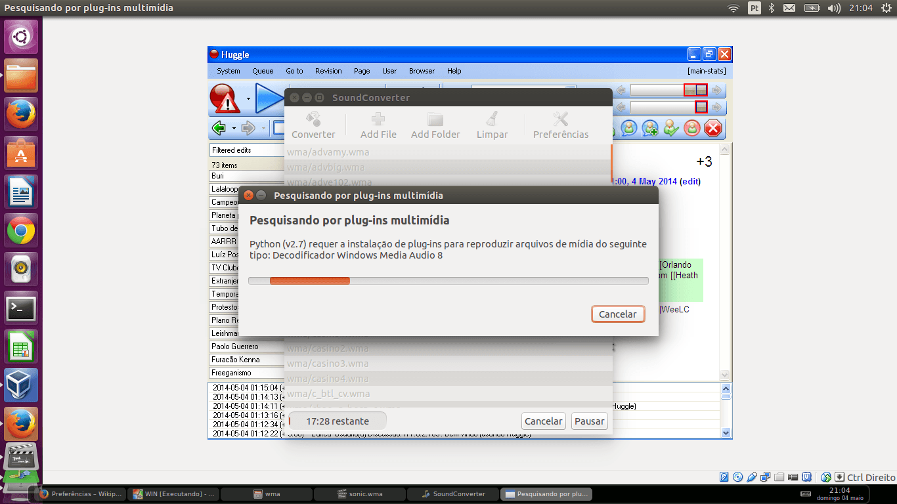The height and width of the screenshot is (504, 897).
Task: Open Huggle's Help menu
Action: point(454,71)
